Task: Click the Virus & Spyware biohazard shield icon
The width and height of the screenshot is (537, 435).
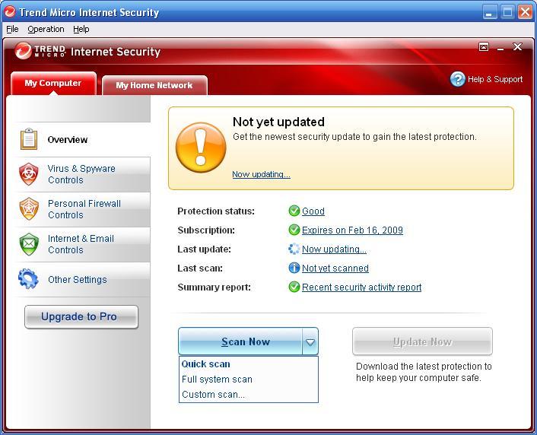Action: pyautogui.click(x=29, y=174)
